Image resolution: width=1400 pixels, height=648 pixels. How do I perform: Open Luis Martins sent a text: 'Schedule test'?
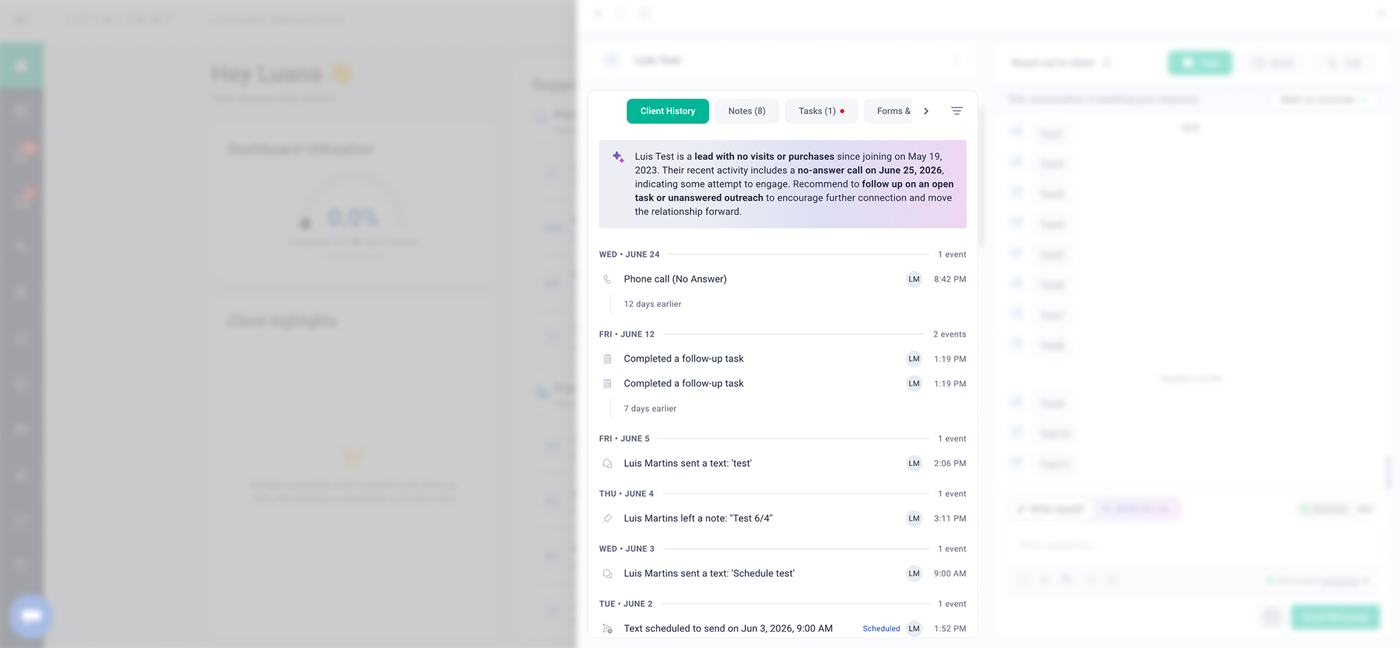[709, 573]
